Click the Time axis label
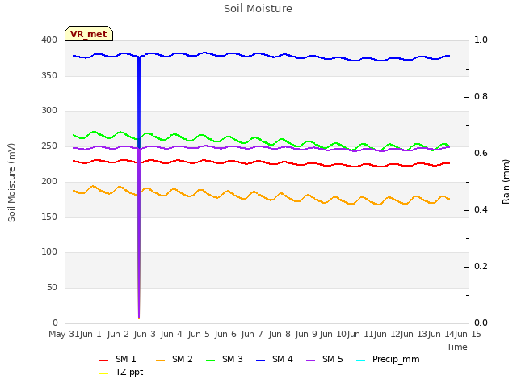Screen dimensions: 517x388 tap(457, 347)
